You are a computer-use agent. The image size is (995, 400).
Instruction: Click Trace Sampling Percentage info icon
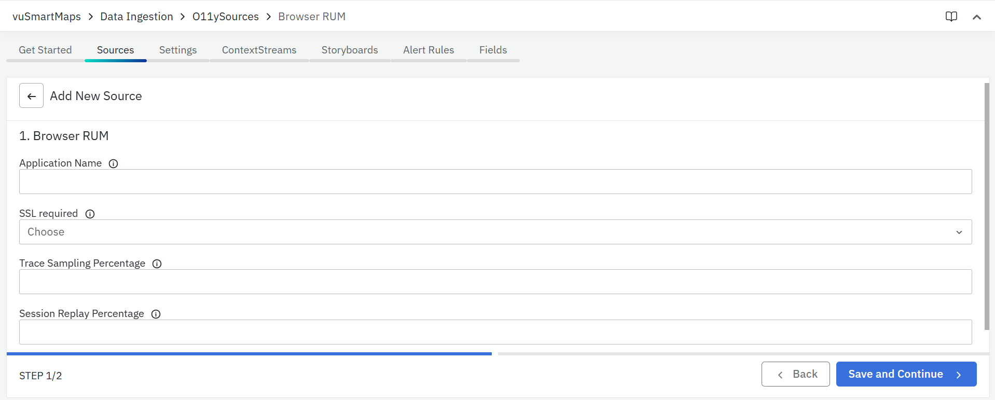tap(157, 264)
